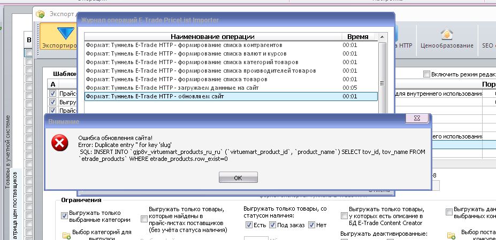Toggle the checkbox in the Выгру... template row
The height and width of the screenshot is (240, 496).
coord(52,102)
